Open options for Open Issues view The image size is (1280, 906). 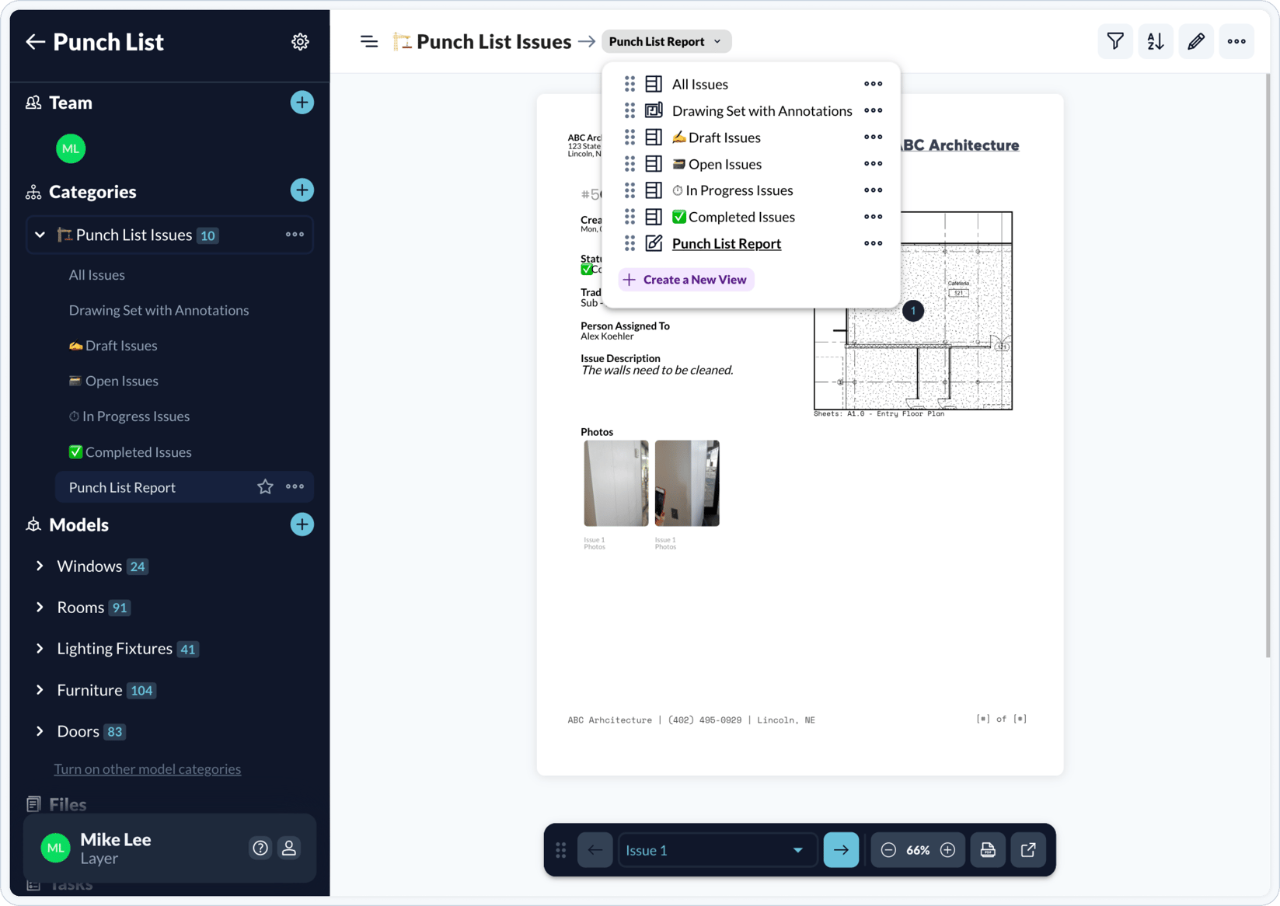(874, 164)
